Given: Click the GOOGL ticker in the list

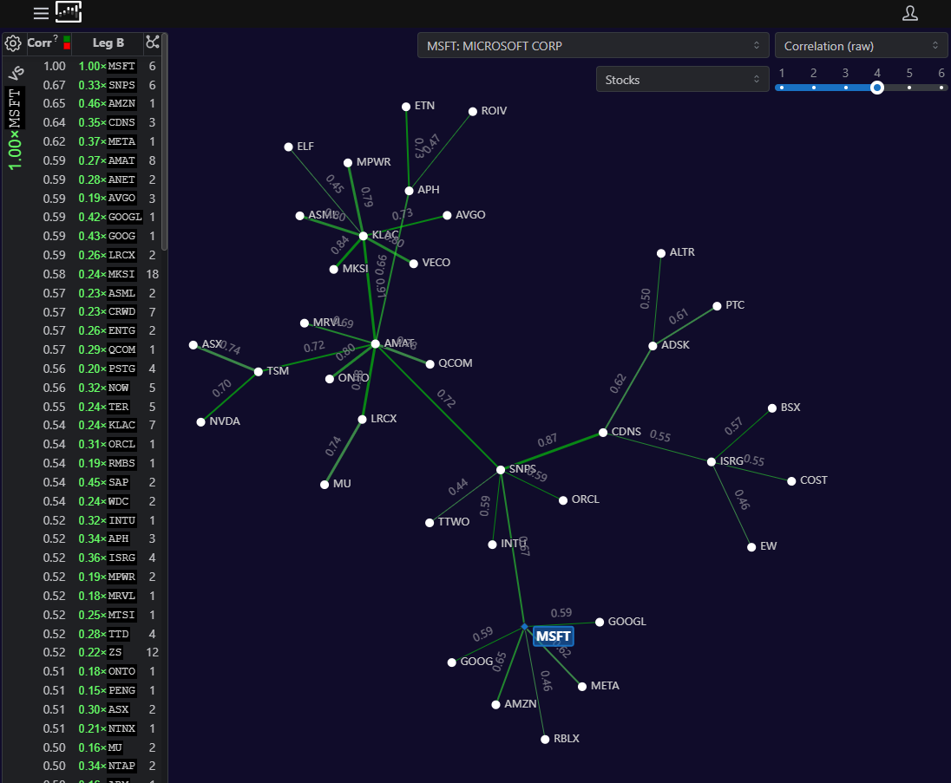Looking at the screenshot, I should (x=124, y=217).
